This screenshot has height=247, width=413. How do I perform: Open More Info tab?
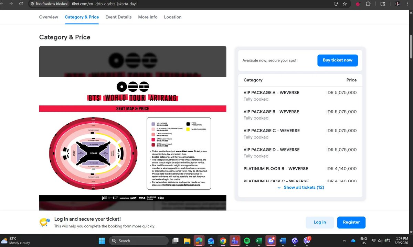click(x=148, y=17)
